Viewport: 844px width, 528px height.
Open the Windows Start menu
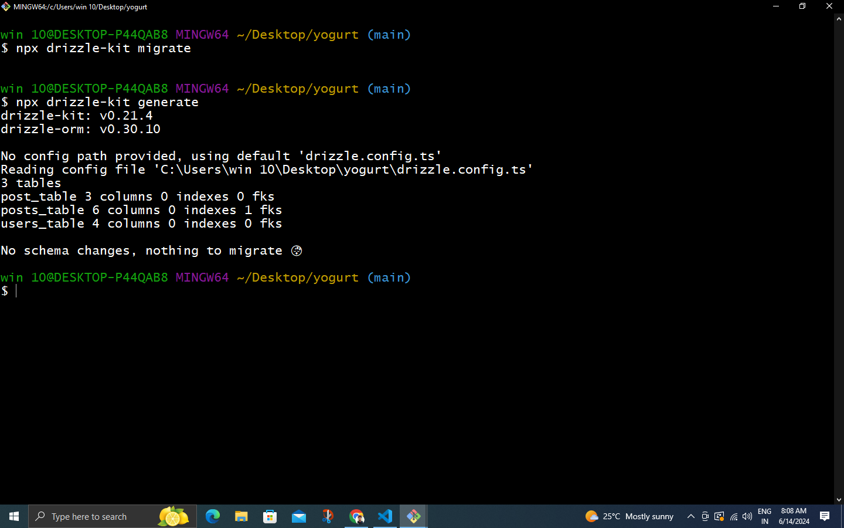pyautogui.click(x=14, y=516)
